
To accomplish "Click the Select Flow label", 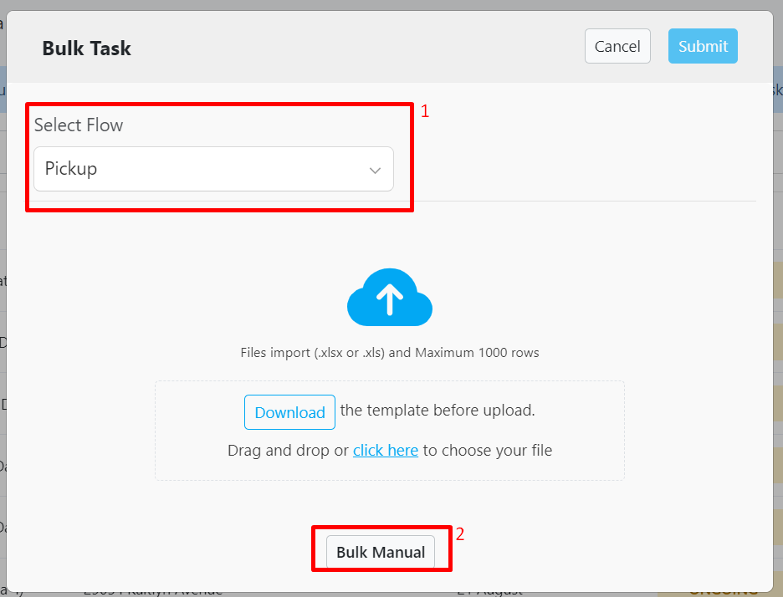I will pos(79,125).
